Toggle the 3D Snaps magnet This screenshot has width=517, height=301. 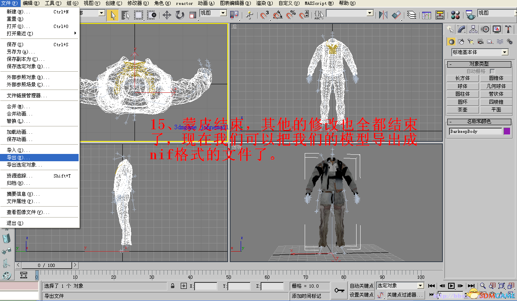pyautogui.click(x=265, y=15)
